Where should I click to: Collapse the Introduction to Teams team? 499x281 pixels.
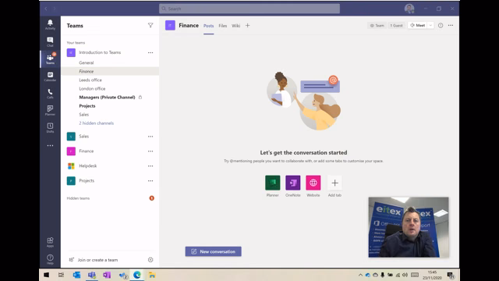tap(100, 52)
